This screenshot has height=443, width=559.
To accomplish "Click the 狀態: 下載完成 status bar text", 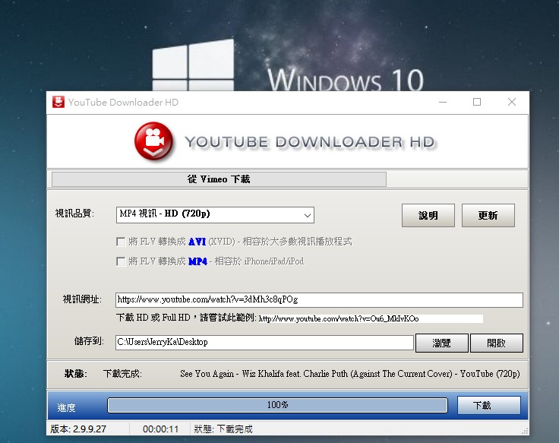I will [x=223, y=429].
